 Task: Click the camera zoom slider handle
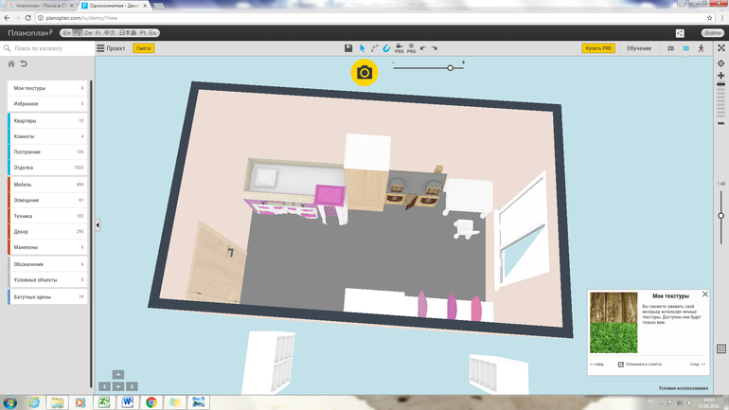(x=450, y=67)
